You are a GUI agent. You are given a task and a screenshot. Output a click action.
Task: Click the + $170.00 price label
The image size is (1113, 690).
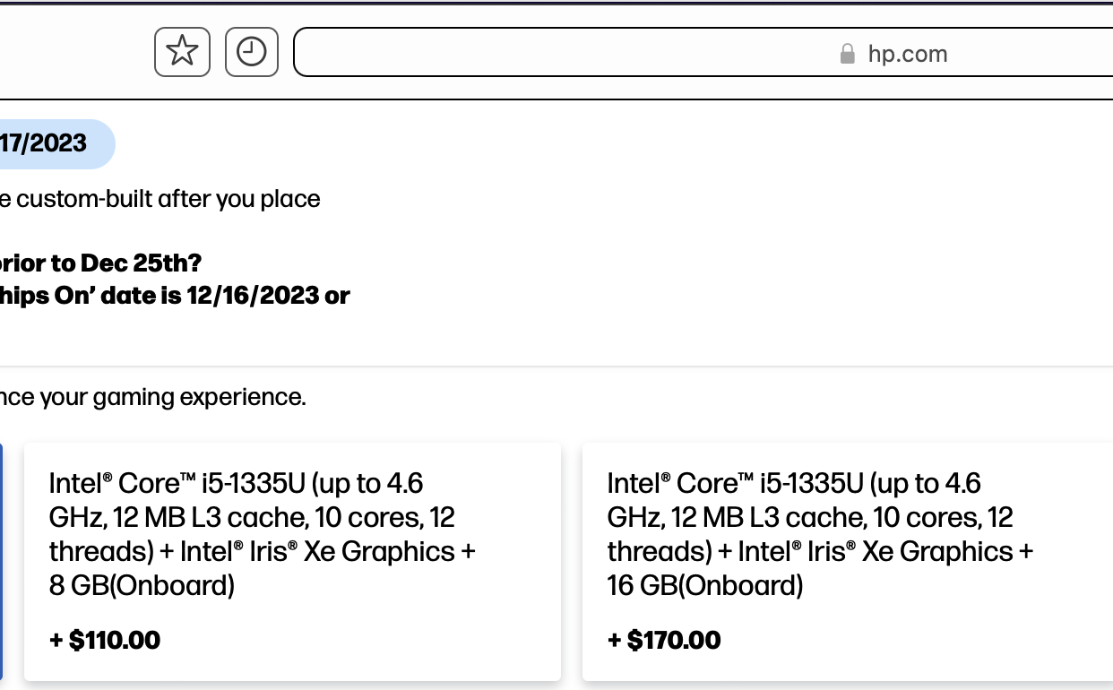pyautogui.click(x=663, y=640)
